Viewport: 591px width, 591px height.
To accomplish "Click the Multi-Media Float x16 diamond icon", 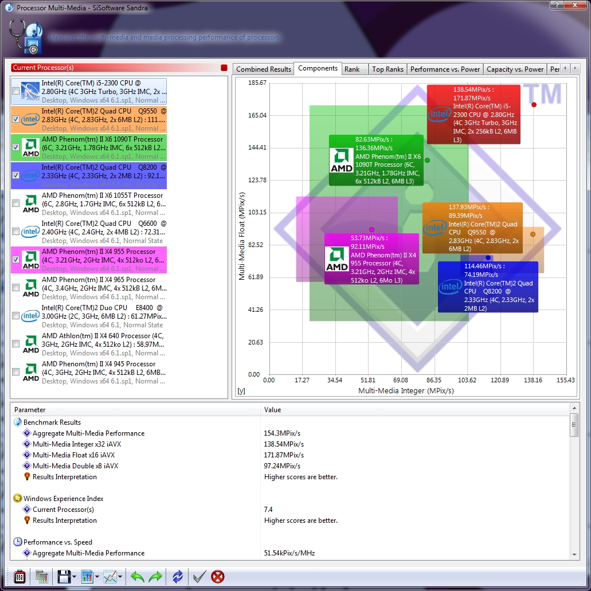I will 27,455.
